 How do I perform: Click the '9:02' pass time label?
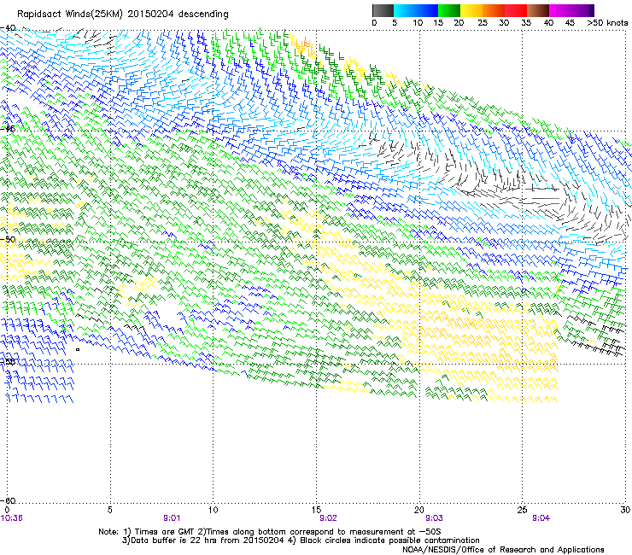(x=328, y=518)
